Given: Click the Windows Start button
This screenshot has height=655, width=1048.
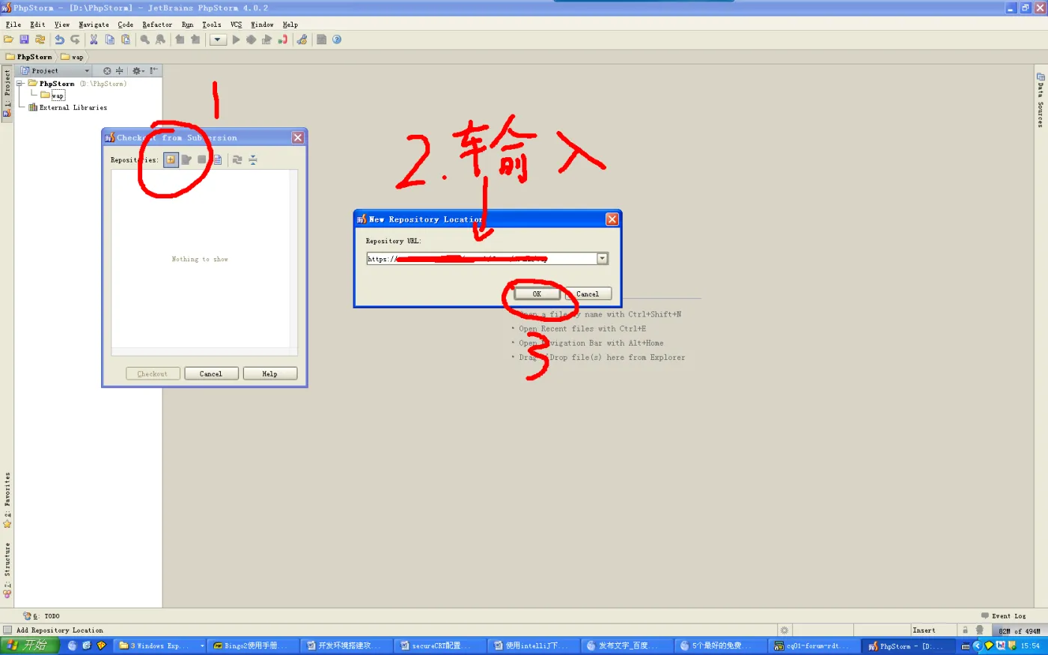Looking at the screenshot, I should tap(30, 645).
